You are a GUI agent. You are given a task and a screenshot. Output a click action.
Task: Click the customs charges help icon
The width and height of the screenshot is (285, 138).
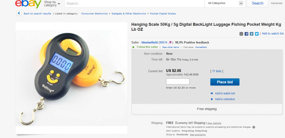pyautogui.click(x=254, y=127)
